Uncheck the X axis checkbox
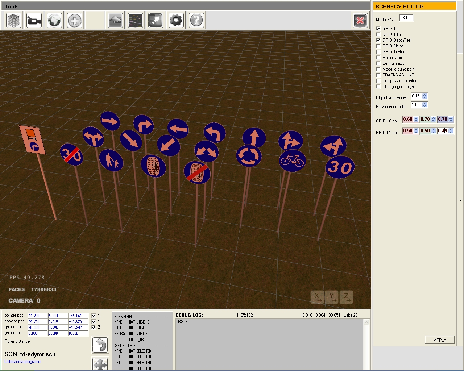The height and width of the screenshot is (371, 464). [94, 316]
